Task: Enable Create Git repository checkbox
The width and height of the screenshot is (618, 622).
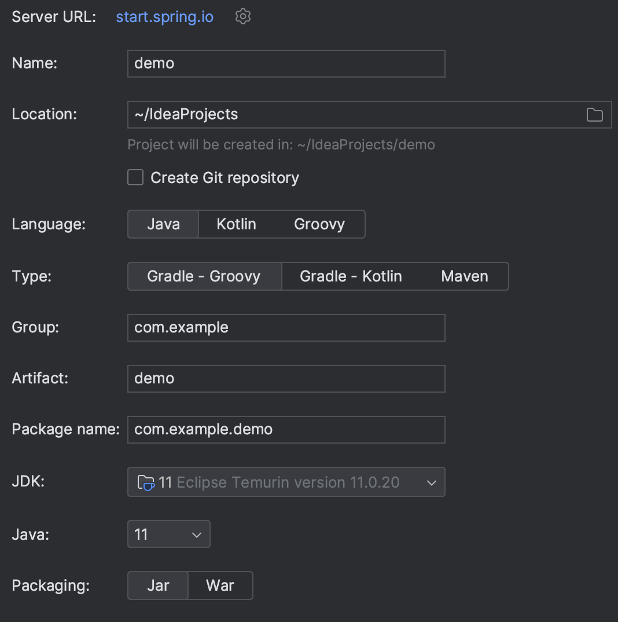Action: pyautogui.click(x=135, y=177)
